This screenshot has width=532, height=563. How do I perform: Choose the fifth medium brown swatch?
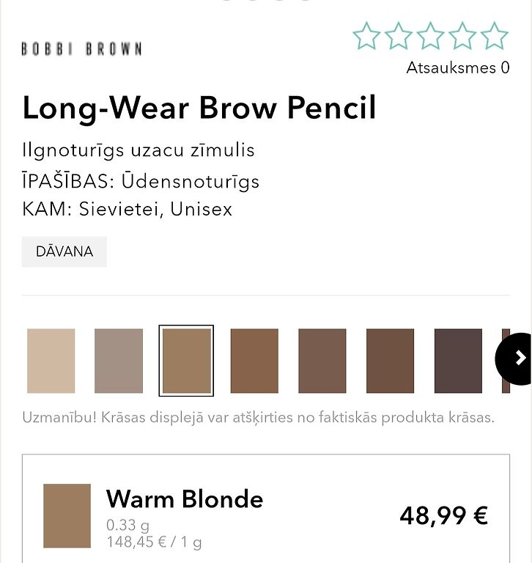[322, 361]
